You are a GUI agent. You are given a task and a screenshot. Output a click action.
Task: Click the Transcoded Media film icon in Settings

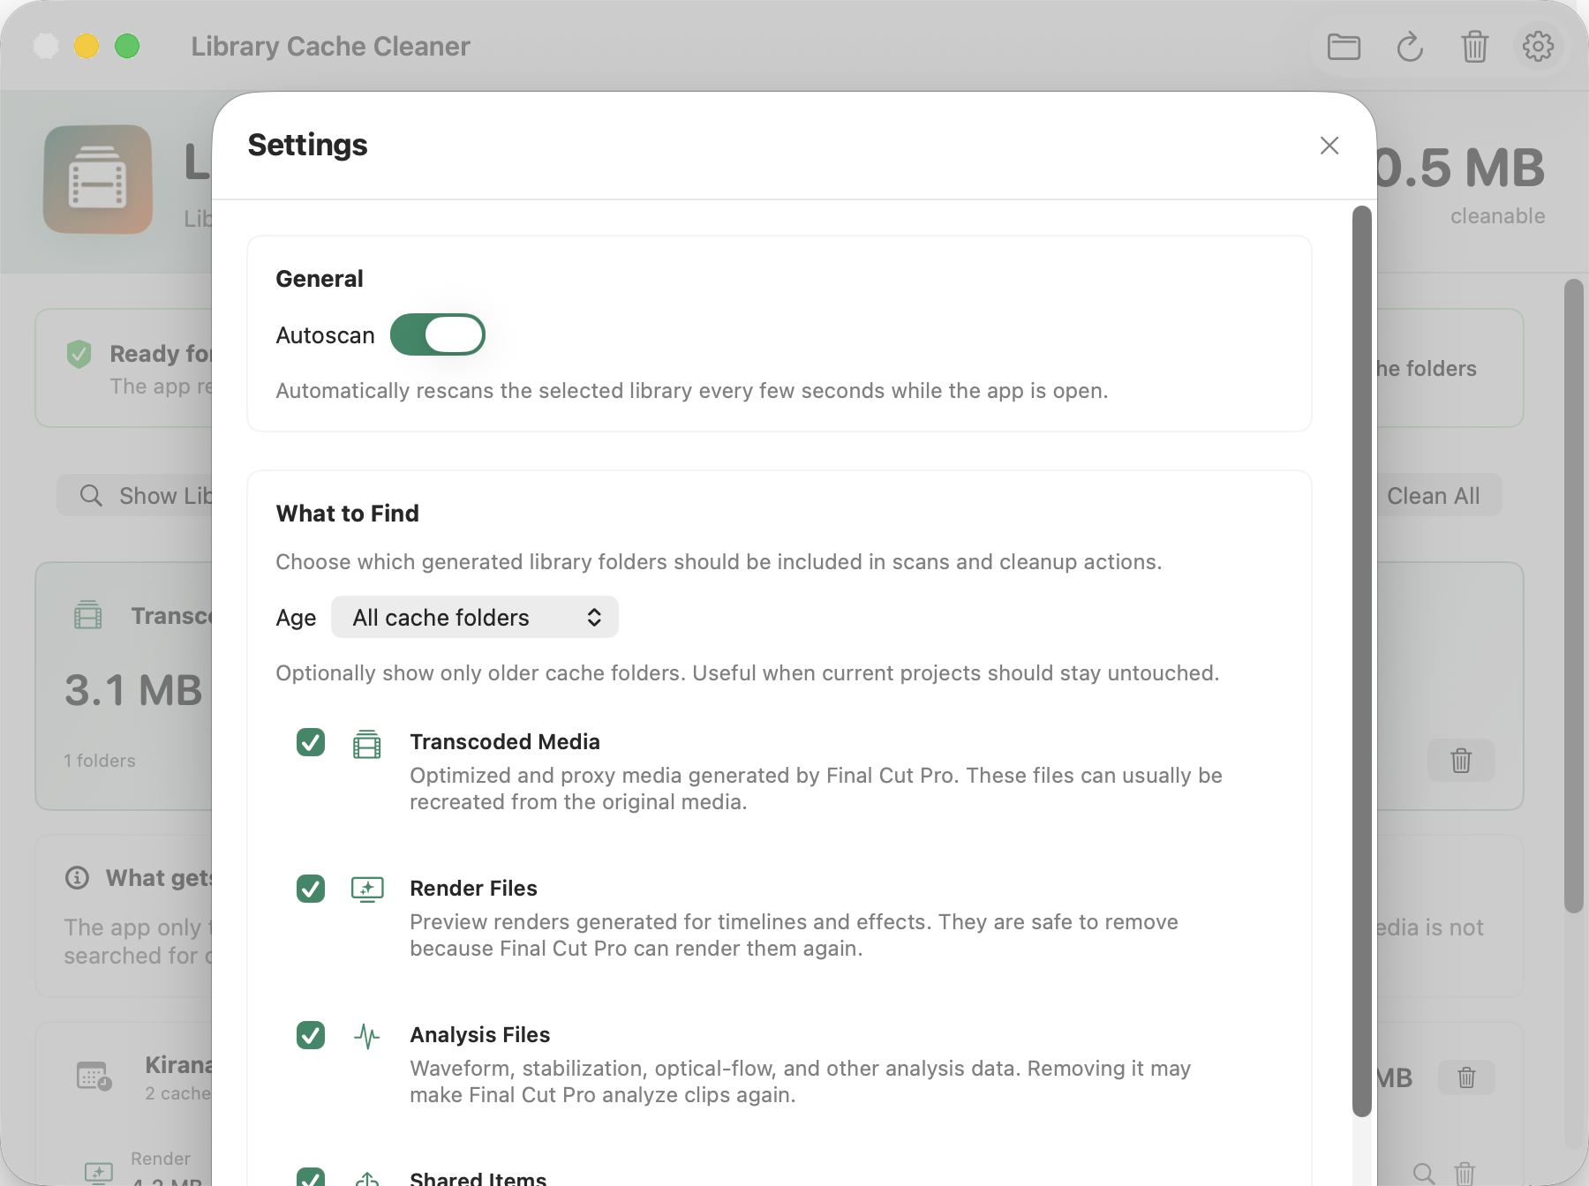point(366,744)
